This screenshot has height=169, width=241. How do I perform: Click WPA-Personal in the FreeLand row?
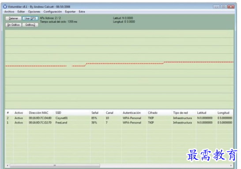(132, 123)
